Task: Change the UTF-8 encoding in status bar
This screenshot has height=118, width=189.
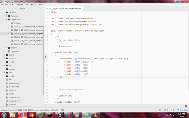Action: (x=166, y=110)
